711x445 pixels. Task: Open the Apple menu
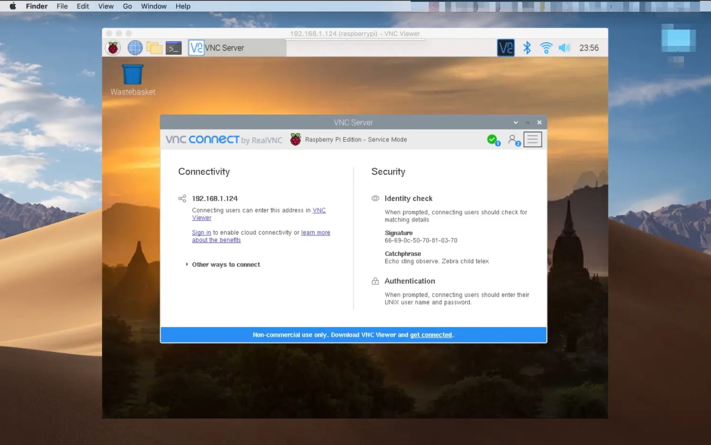tap(13, 6)
